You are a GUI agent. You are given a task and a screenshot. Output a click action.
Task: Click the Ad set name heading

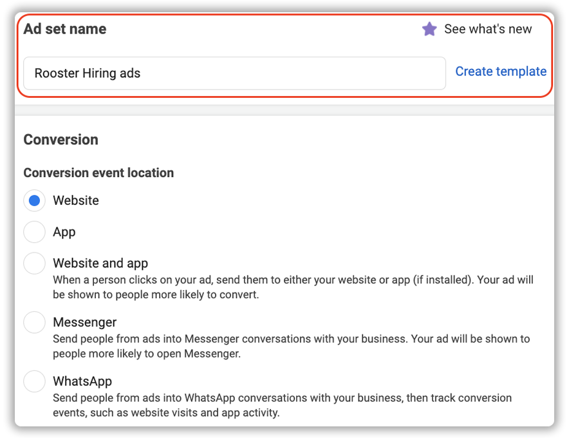point(65,29)
